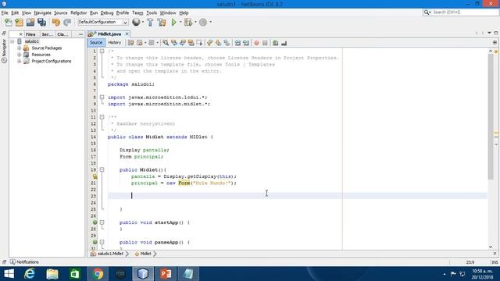500x281 pixels.
Task: Open Chrome from the taskbar
Action: point(98,274)
